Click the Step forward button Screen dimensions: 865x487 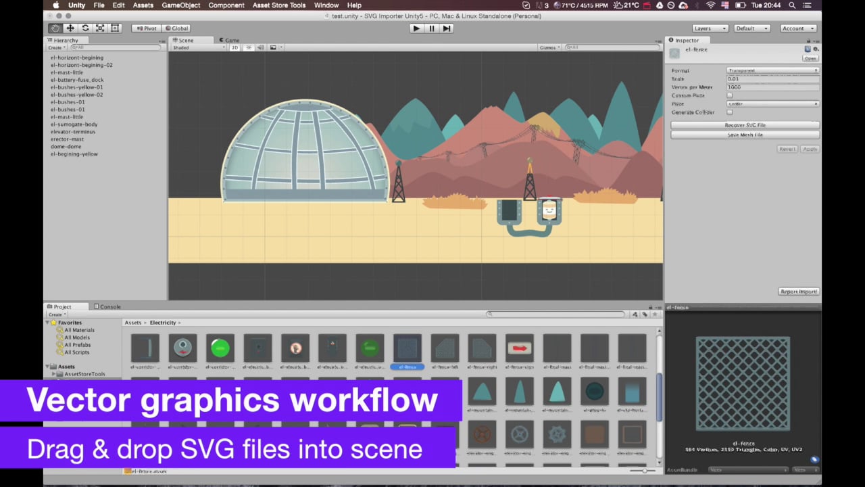pos(447,28)
